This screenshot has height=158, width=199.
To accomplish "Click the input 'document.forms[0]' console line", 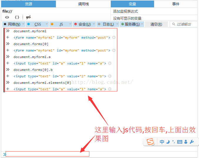I will tap(31, 44).
